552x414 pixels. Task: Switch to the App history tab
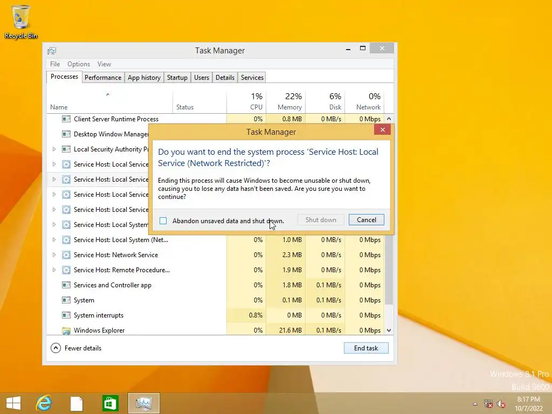pyautogui.click(x=144, y=78)
